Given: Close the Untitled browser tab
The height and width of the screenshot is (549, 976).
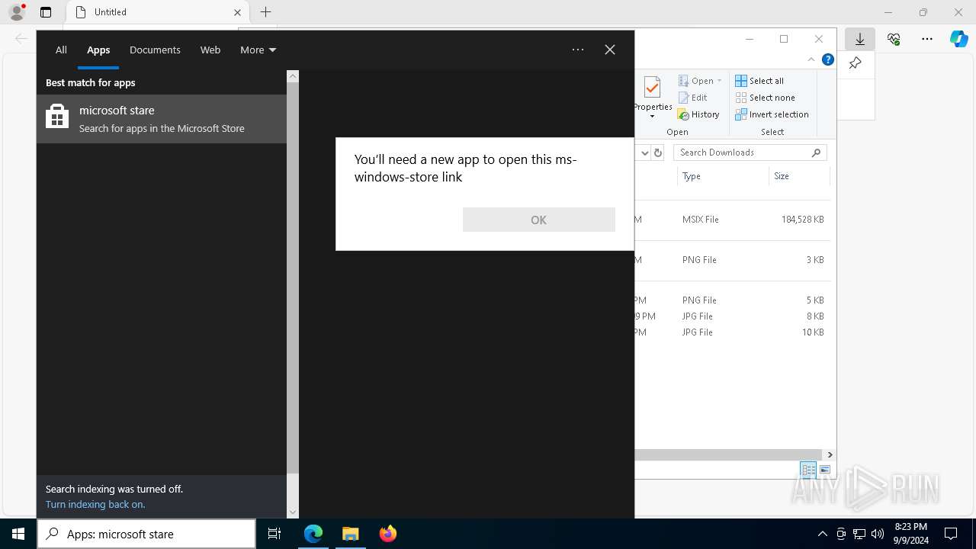Looking at the screenshot, I should click(237, 12).
